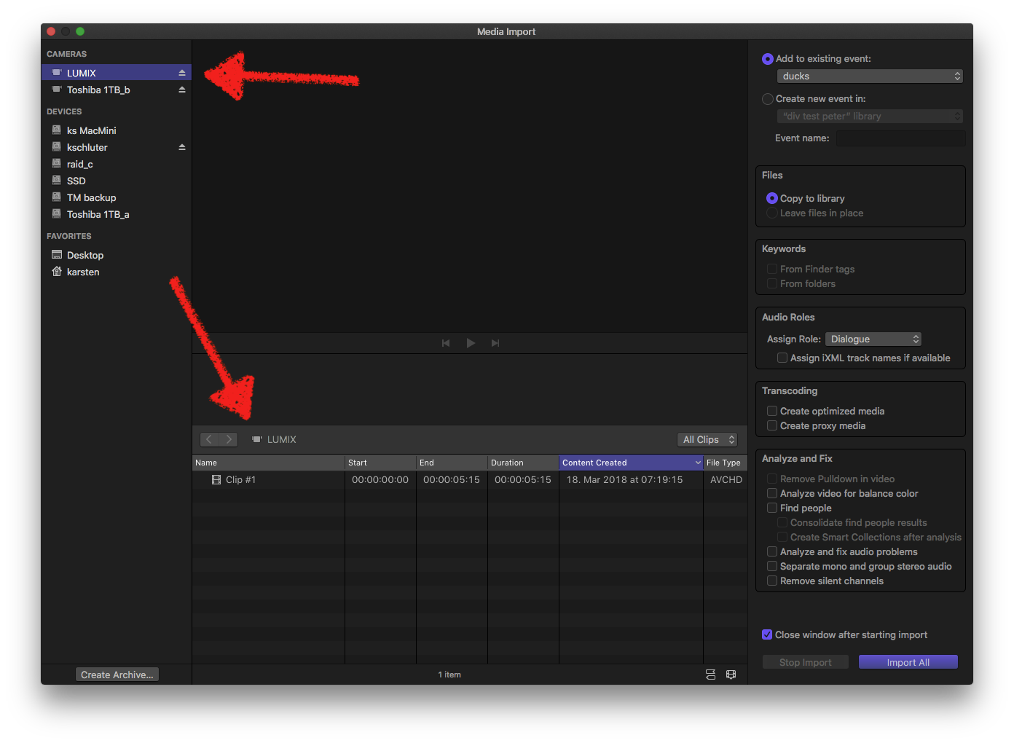1014x743 pixels.
Task: Click the Import All button
Action: [908, 662]
